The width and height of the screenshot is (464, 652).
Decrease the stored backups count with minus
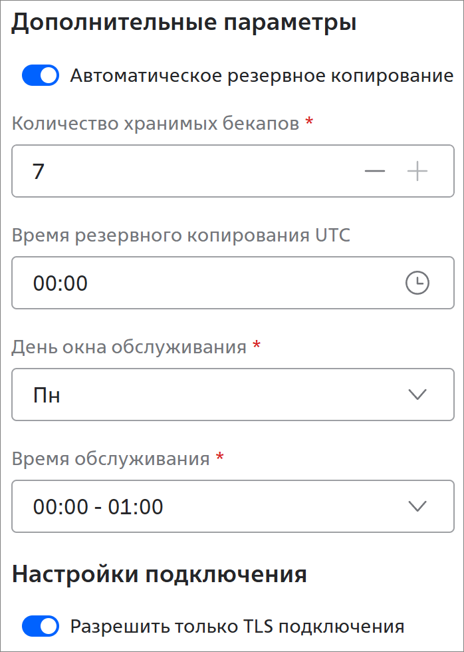click(375, 172)
